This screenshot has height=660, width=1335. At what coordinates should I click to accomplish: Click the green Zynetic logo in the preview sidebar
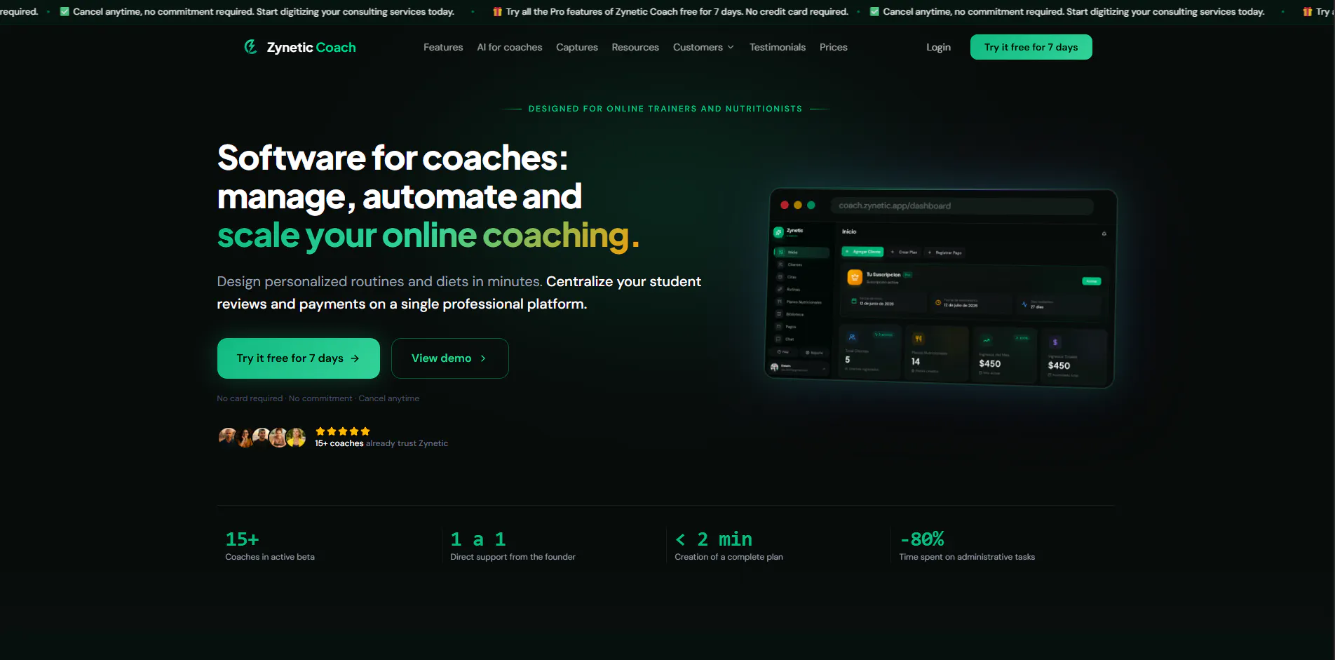coord(778,232)
